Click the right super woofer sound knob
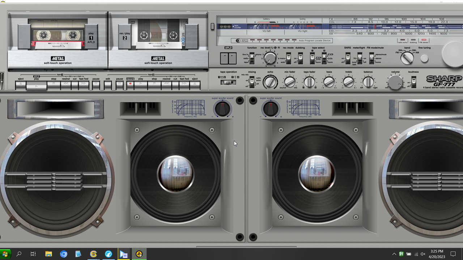This screenshot has height=260, width=463. point(271,109)
